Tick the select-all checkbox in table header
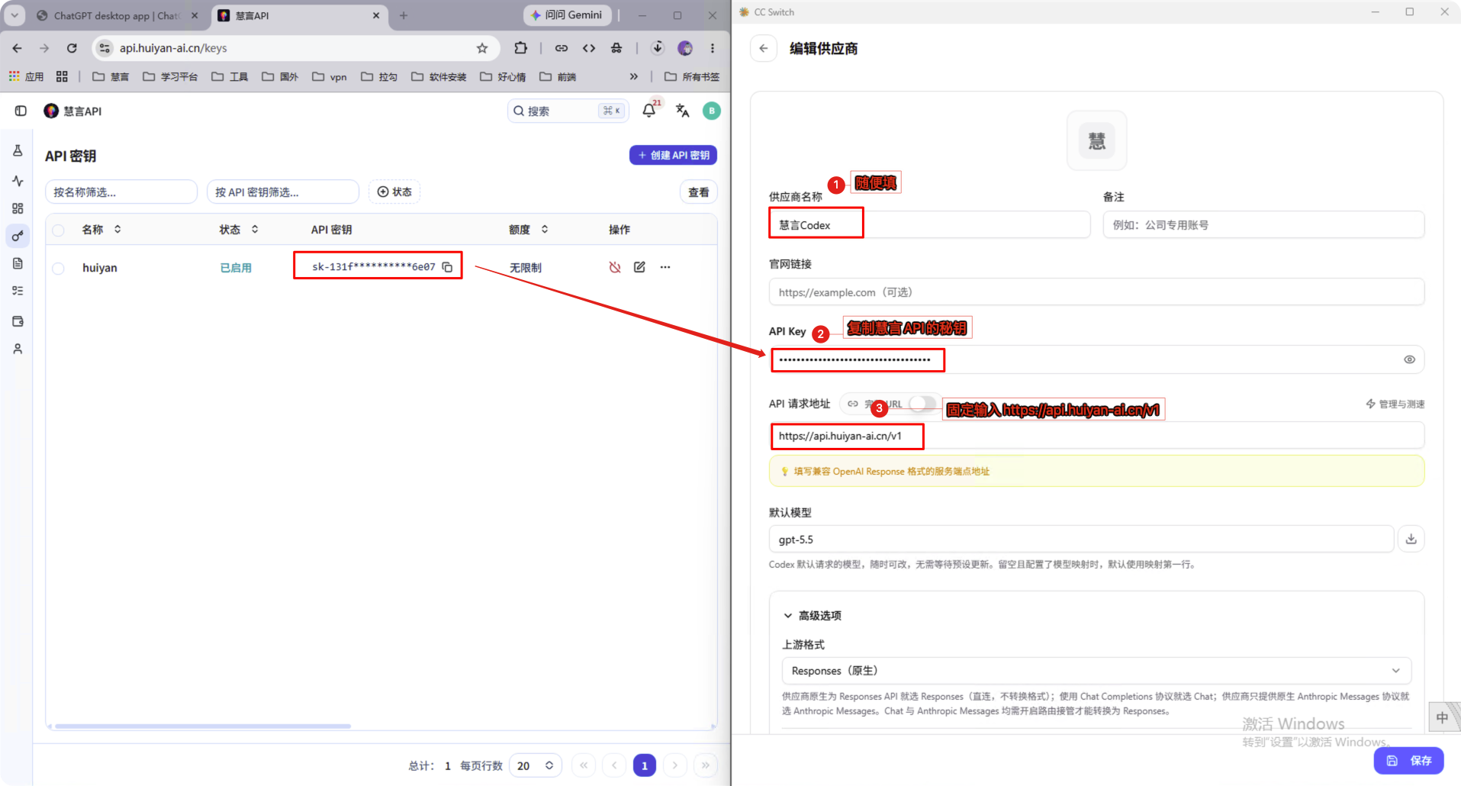The height and width of the screenshot is (786, 1461). [58, 230]
